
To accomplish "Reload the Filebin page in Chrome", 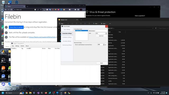I will (x=11, y=9).
